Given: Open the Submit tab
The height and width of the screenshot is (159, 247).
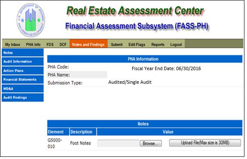Looking at the screenshot, I should pyautogui.click(x=117, y=45).
